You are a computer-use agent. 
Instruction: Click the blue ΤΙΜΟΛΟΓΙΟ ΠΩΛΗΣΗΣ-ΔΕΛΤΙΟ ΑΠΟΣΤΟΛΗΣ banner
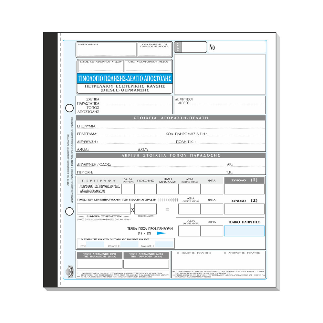125,78
